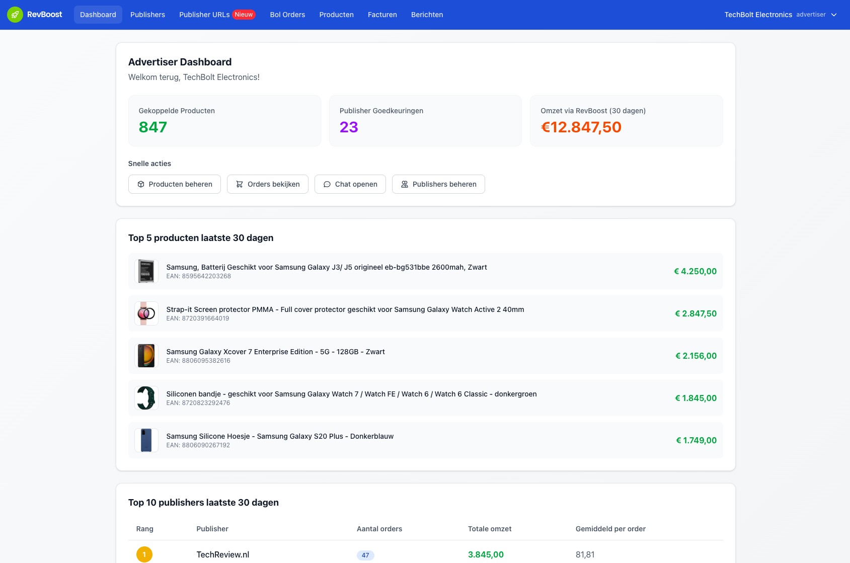Image resolution: width=850 pixels, height=563 pixels.
Task: Click the RevBoost logo icon
Action: point(15,15)
